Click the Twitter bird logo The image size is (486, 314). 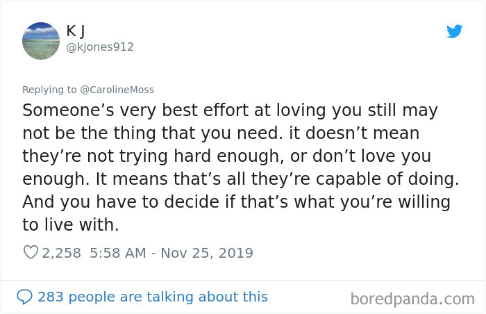[454, 31]
